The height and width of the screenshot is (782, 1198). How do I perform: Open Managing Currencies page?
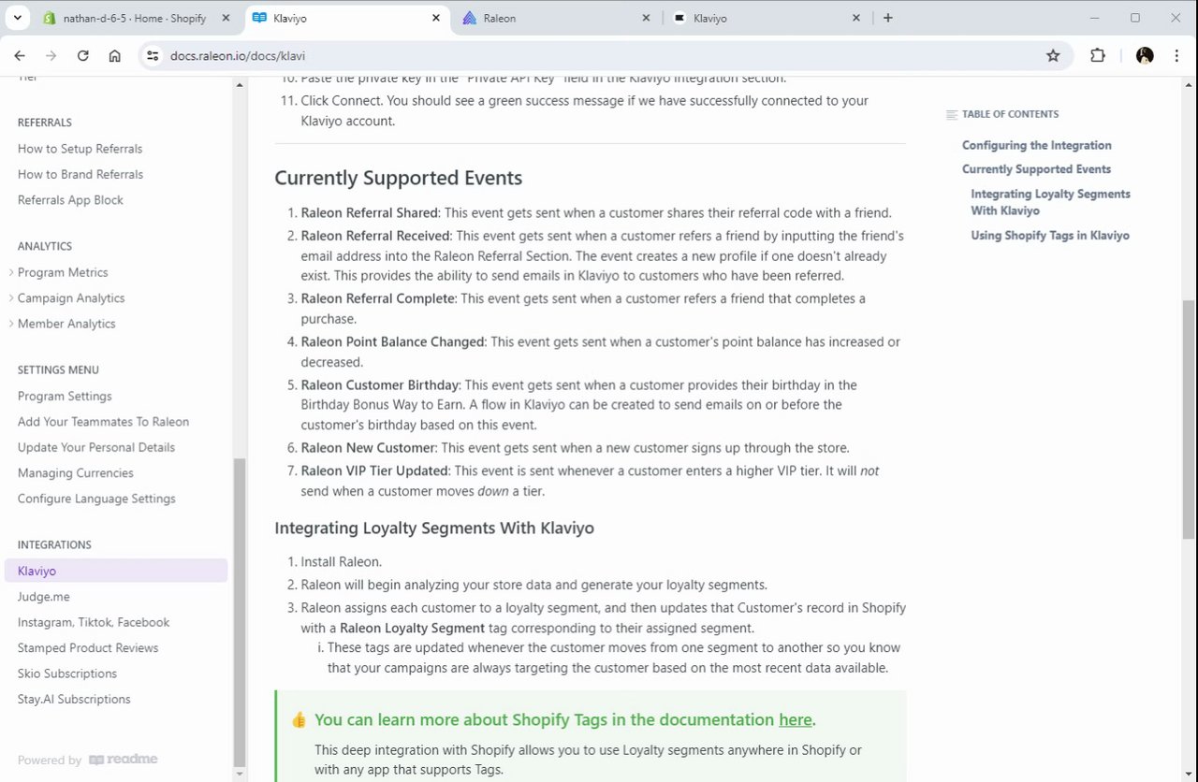(x=76, y=473)
